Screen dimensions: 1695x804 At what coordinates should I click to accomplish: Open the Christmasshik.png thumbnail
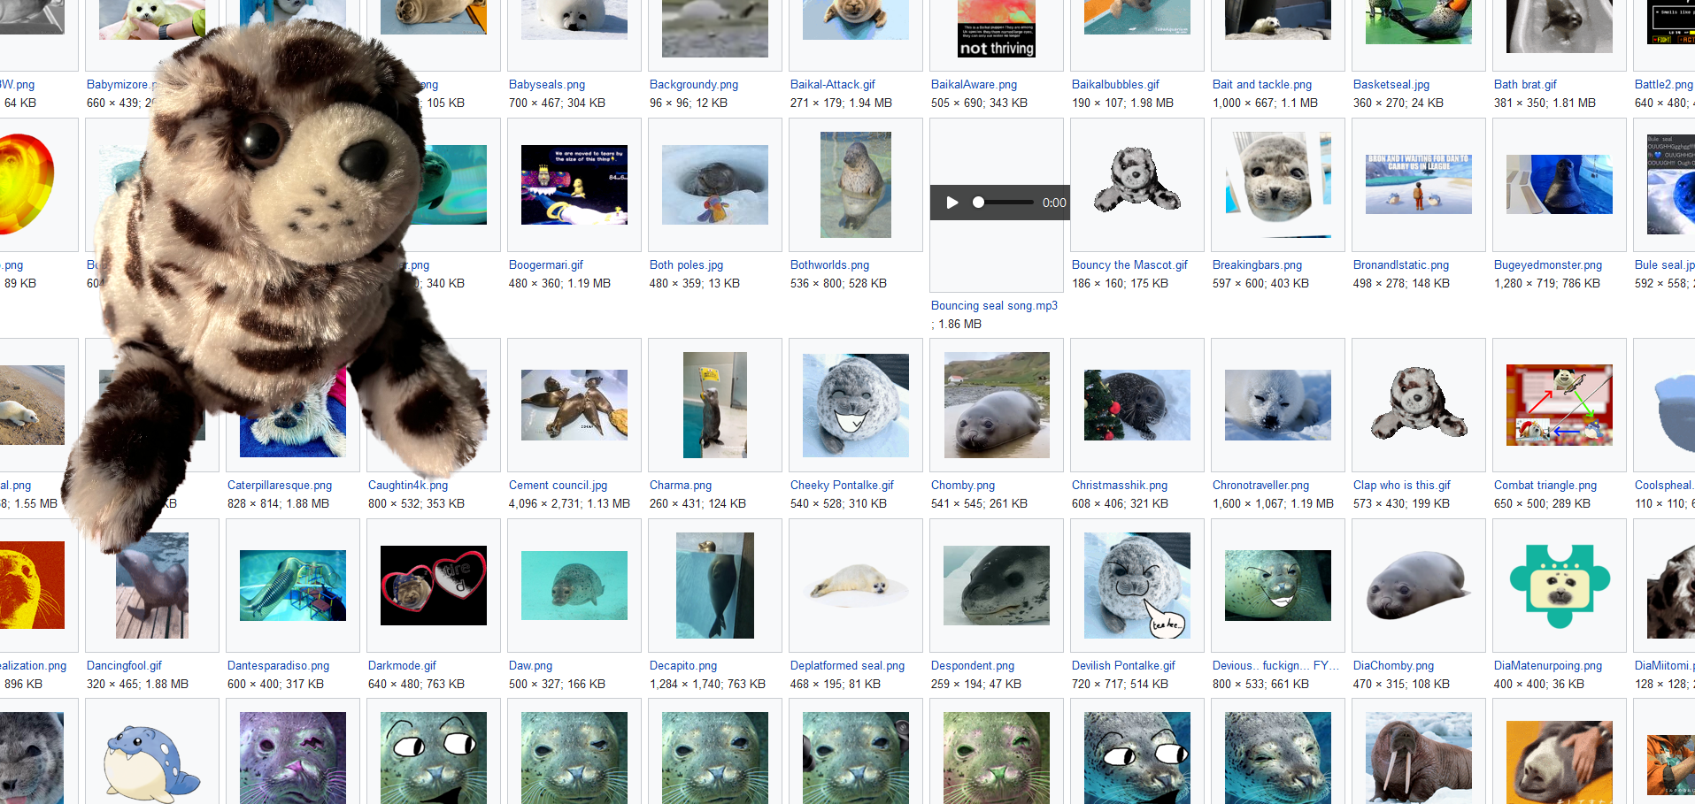(1136, 405)
